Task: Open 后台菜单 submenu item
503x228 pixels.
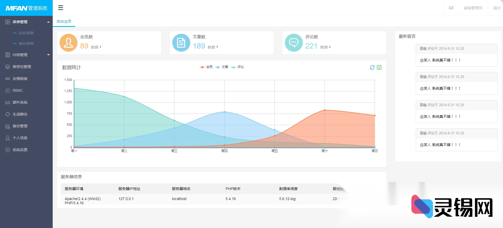Action: pyautogui.click(x=26, y=33)
